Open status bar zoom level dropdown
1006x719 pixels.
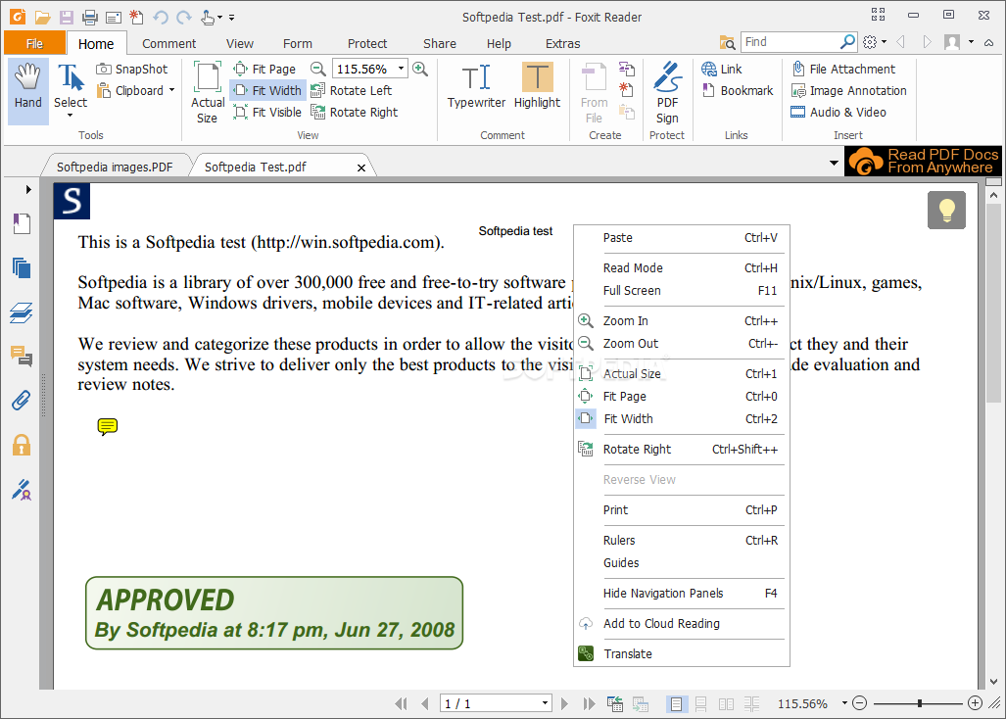click(x=845, y=703)
